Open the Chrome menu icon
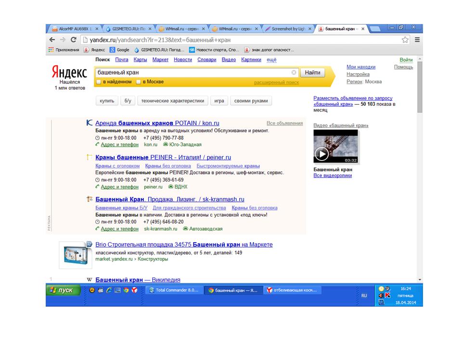462x346 pixels. [417, 40]
